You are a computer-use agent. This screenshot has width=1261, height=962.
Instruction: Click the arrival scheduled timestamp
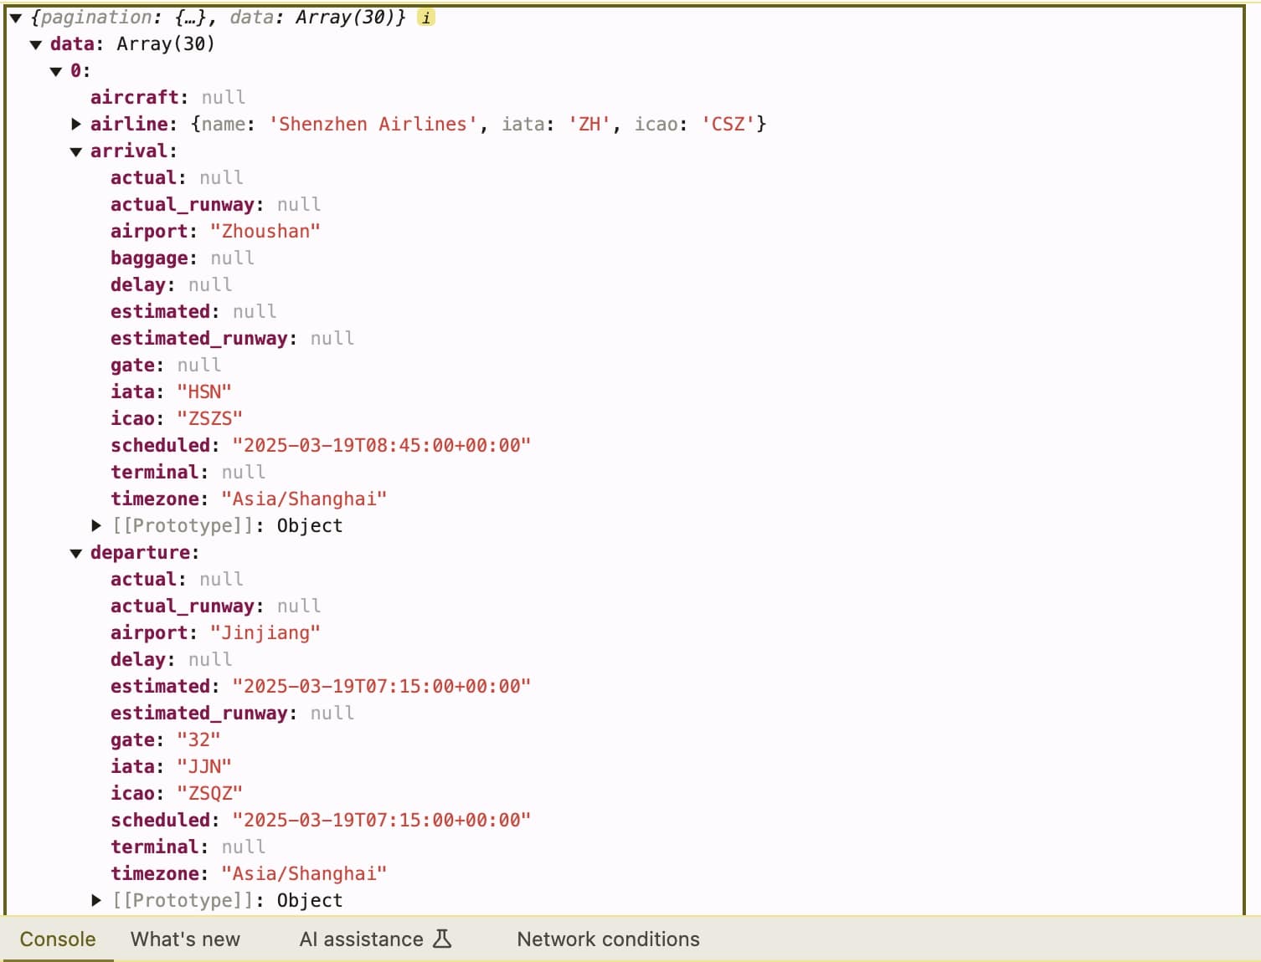[382, 445]
